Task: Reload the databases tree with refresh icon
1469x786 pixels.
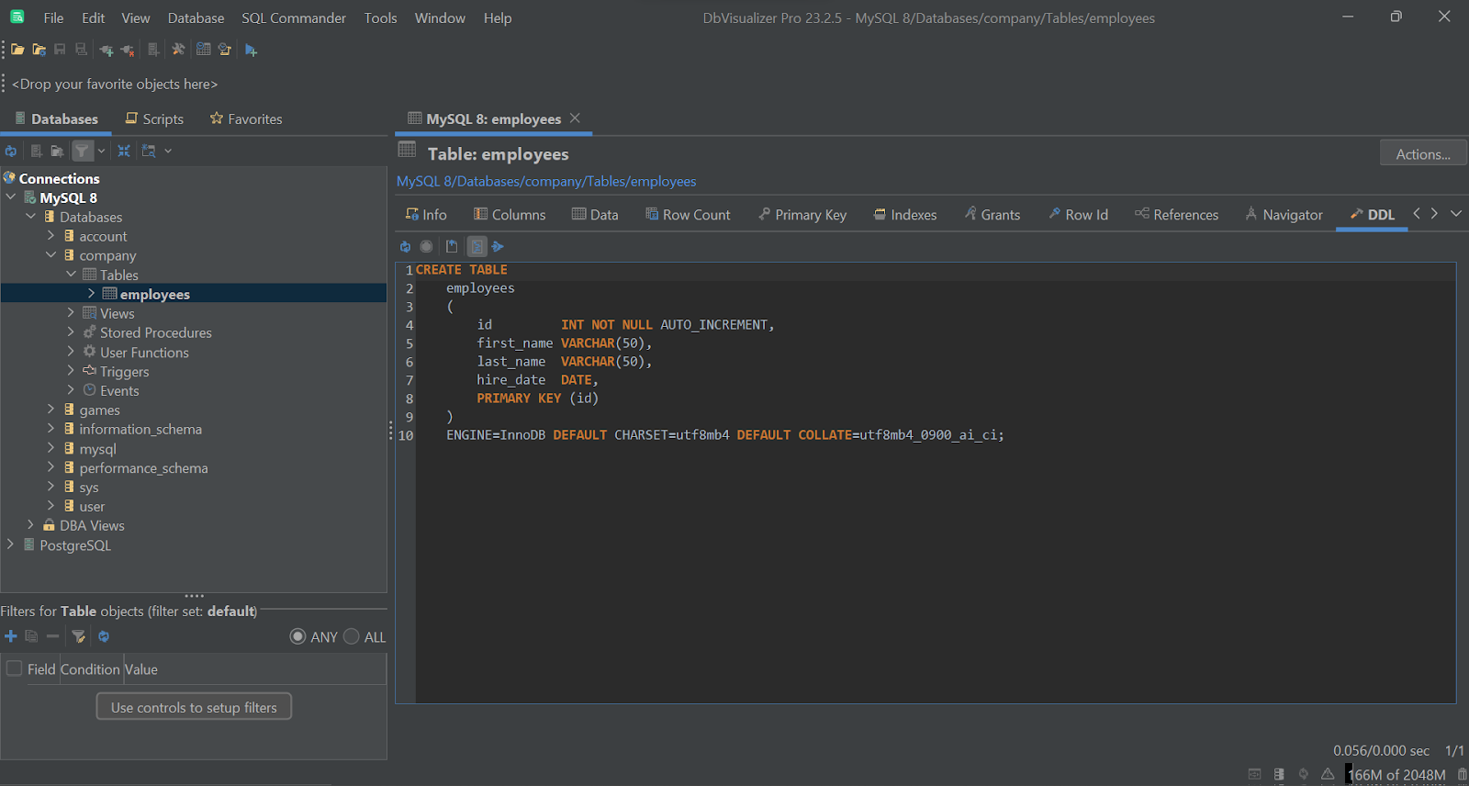Action: click(11, 151)
